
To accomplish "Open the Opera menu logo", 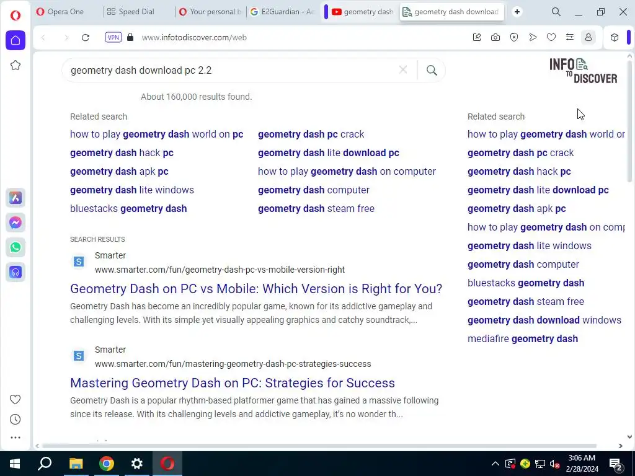I will [16, 15].
